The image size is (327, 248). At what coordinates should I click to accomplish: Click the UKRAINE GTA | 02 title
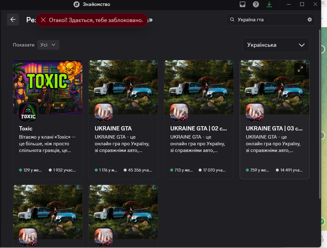(198, 128)
